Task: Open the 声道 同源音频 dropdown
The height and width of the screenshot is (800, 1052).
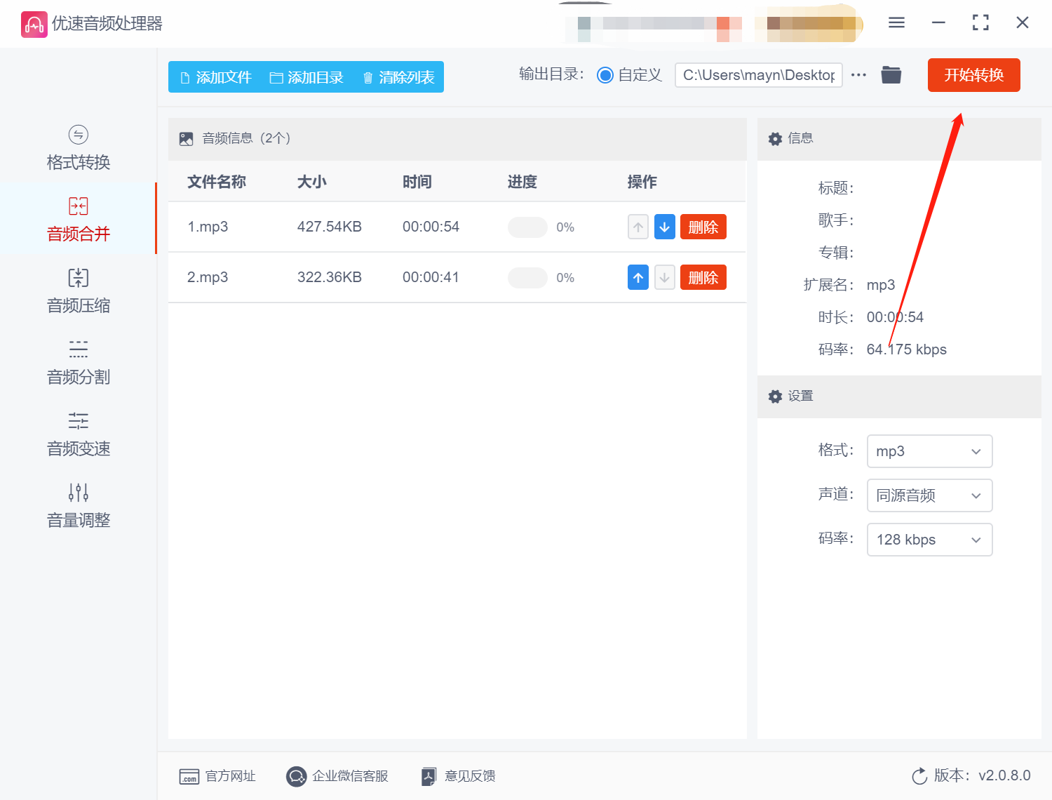Action: [x=929, y=495]
